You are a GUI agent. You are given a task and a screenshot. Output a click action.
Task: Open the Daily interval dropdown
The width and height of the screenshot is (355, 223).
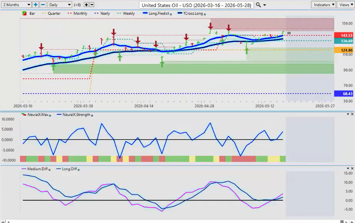pos(60,5)
